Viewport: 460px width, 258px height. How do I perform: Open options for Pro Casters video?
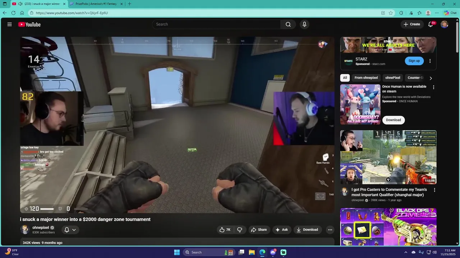click(434, 190)
